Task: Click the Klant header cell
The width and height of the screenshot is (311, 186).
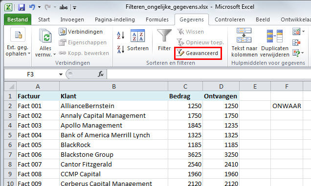Action: point(113,96)
